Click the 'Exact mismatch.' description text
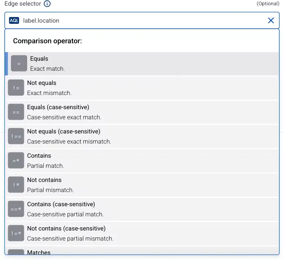The height and width of the screenshot is (260, 284). [49, 93]
